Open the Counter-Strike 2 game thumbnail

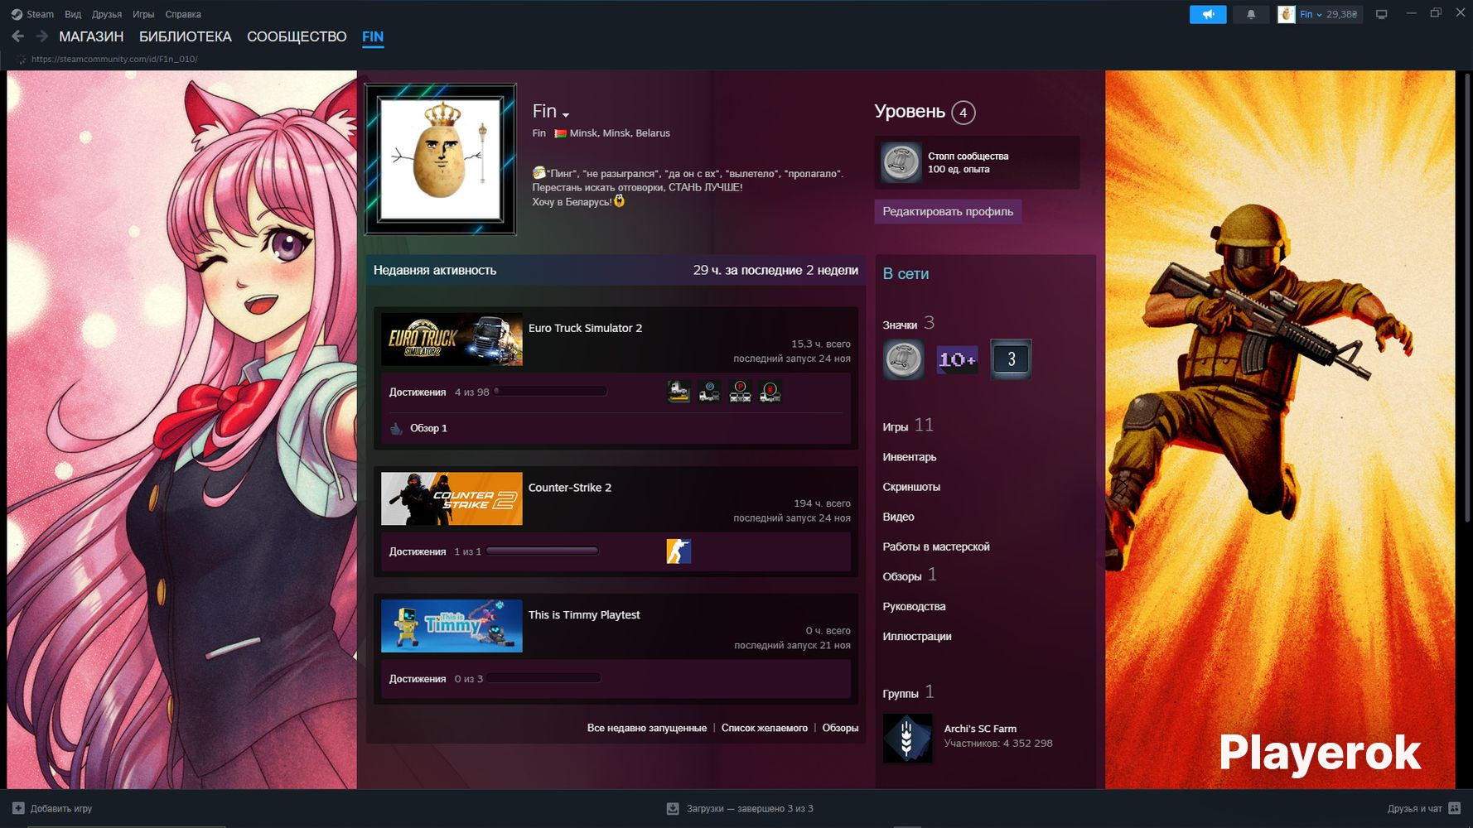point(452,498)
